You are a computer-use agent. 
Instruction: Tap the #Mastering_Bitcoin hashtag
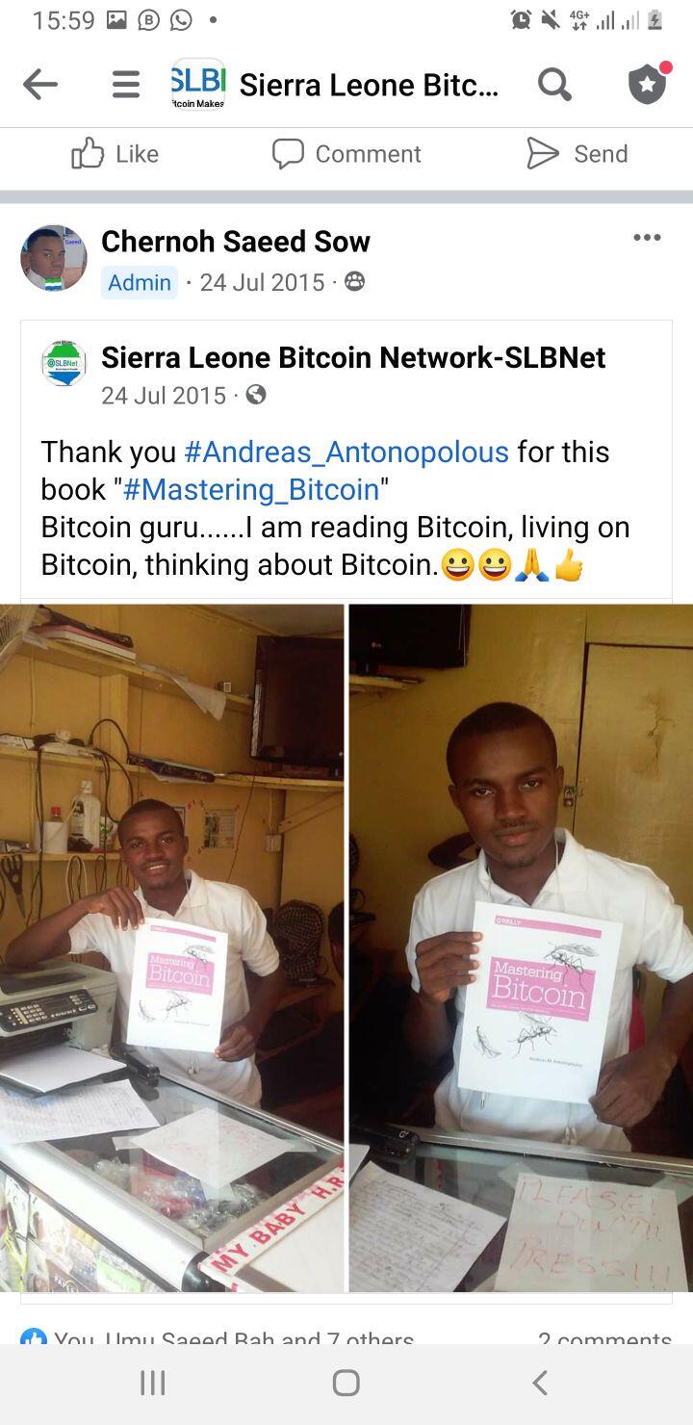tap(251, 489)
